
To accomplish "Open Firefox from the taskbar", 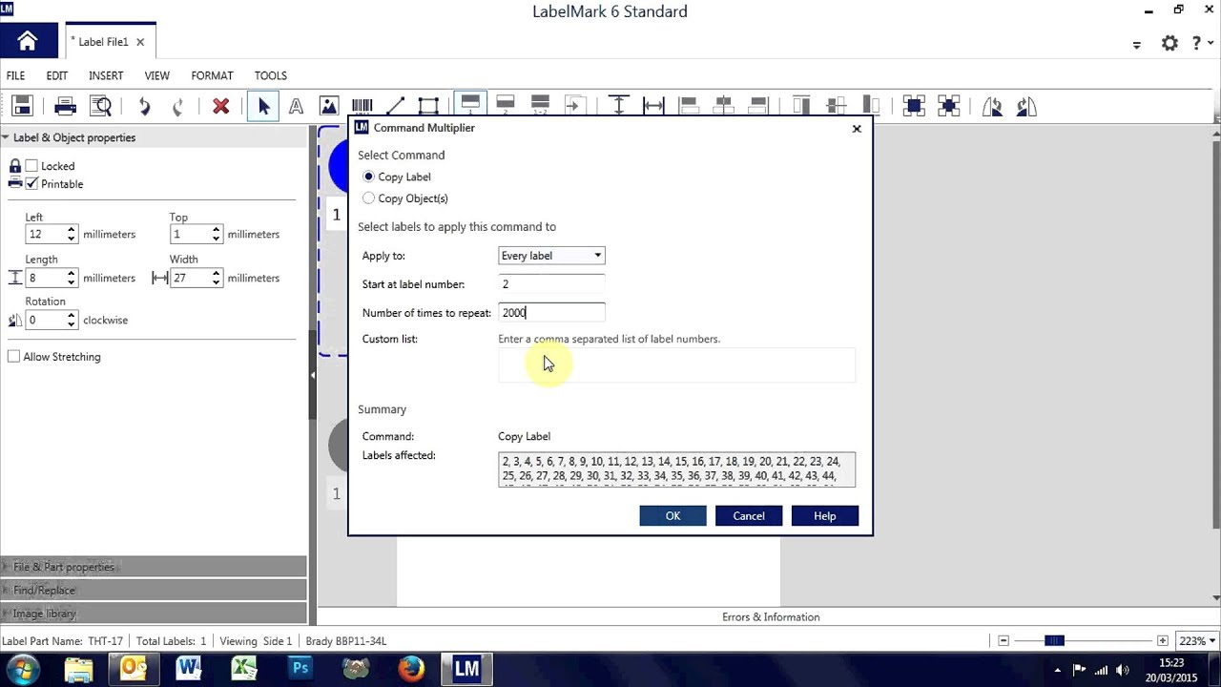I will pyautogui.click(x=411, y=669).
